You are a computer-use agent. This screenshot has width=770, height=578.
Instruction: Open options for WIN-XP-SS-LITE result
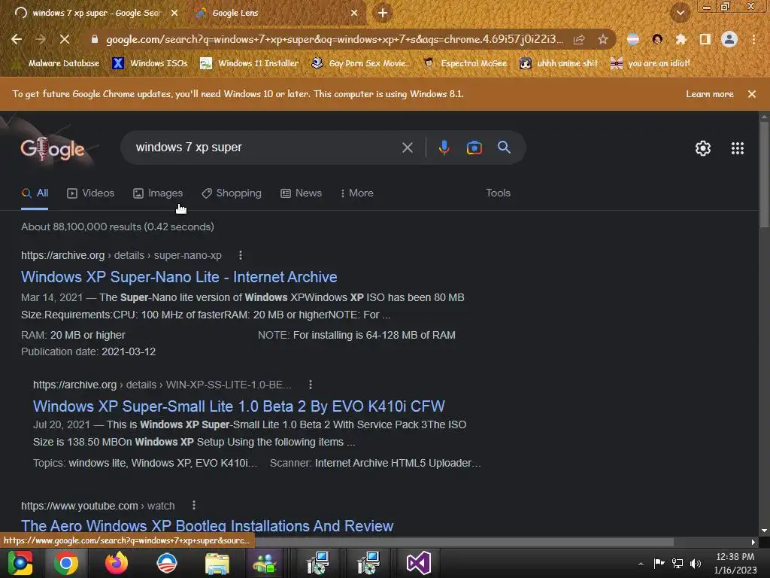[x=311, y=385]
